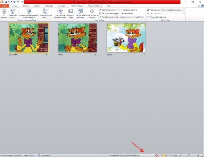
Task: Launch Настройка времени rehearse timings
Action: [80, 13]
